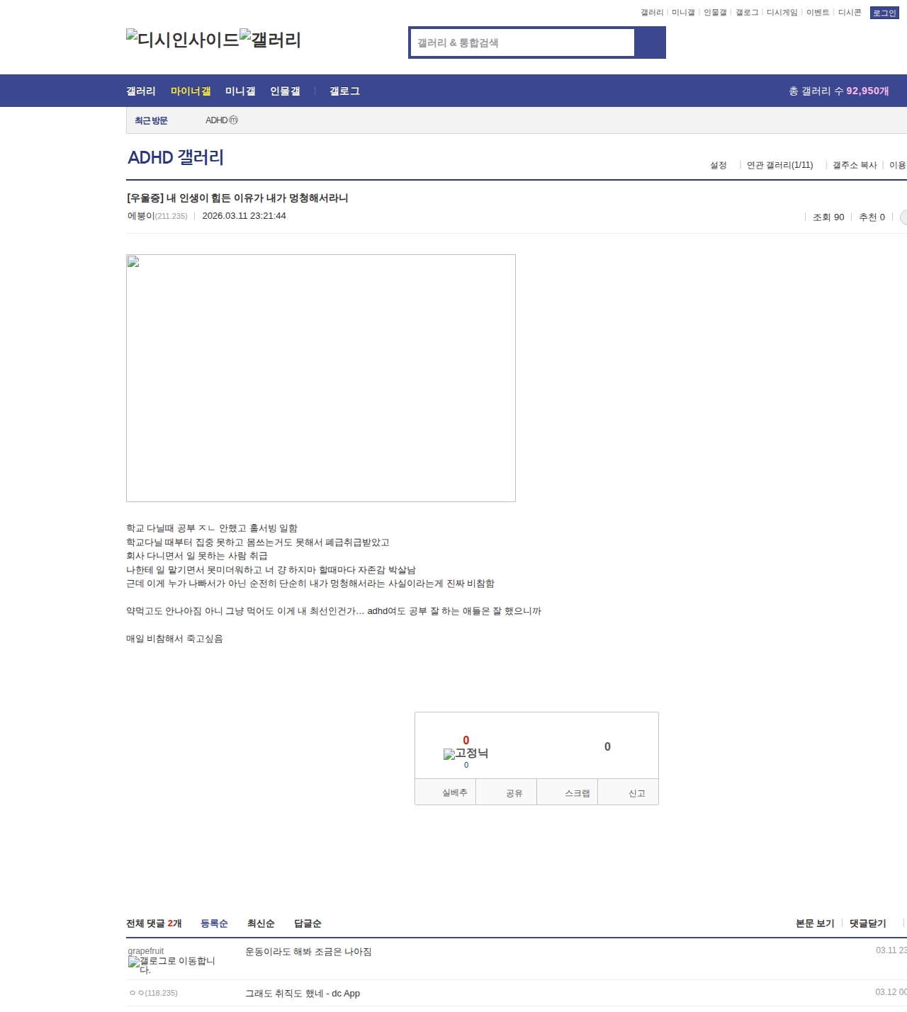
Task: Sort comments by 최신순
Action: (261, 923)
